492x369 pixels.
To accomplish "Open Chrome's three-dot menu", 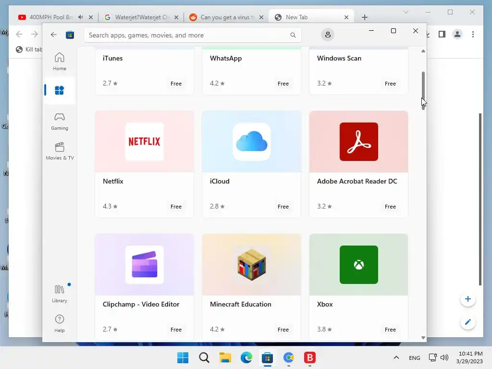I will point(473,34).
